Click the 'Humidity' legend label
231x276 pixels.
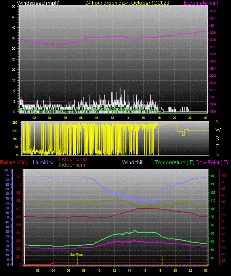(x=43, y=162)
